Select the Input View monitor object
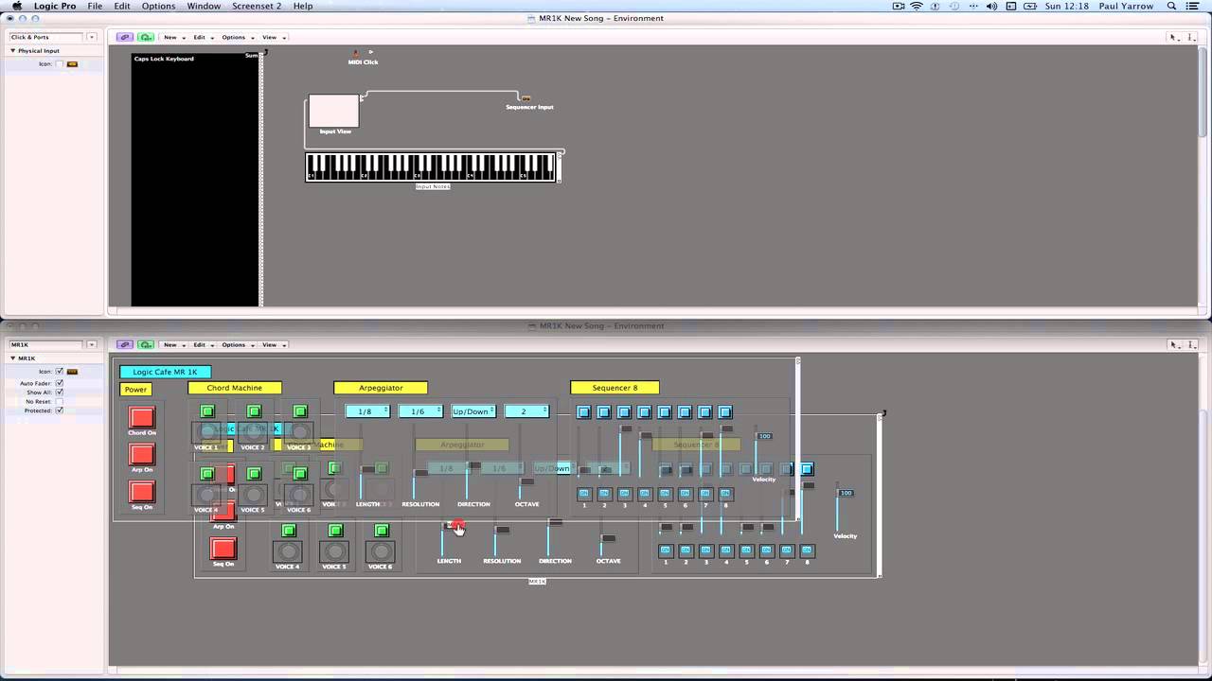Image resolution: width=1212 pixels, height=681 pixels. pos(334,111)
